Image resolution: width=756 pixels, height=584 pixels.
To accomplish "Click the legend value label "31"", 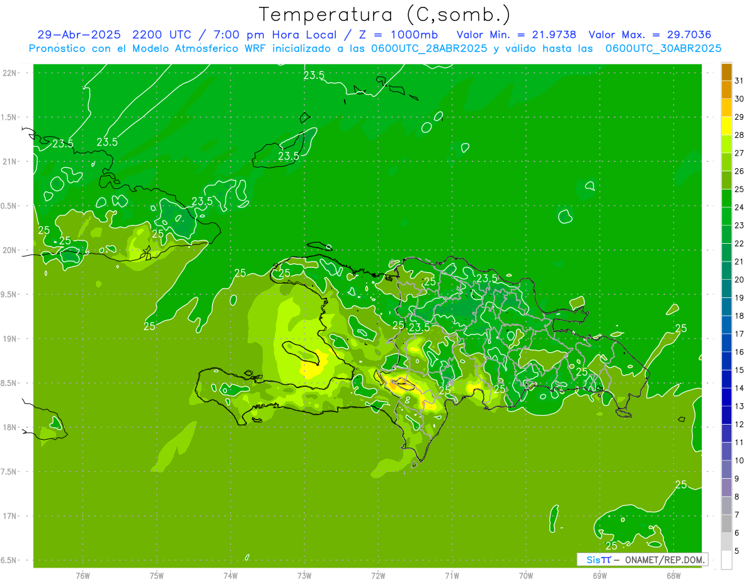I will tap(739, 81).
